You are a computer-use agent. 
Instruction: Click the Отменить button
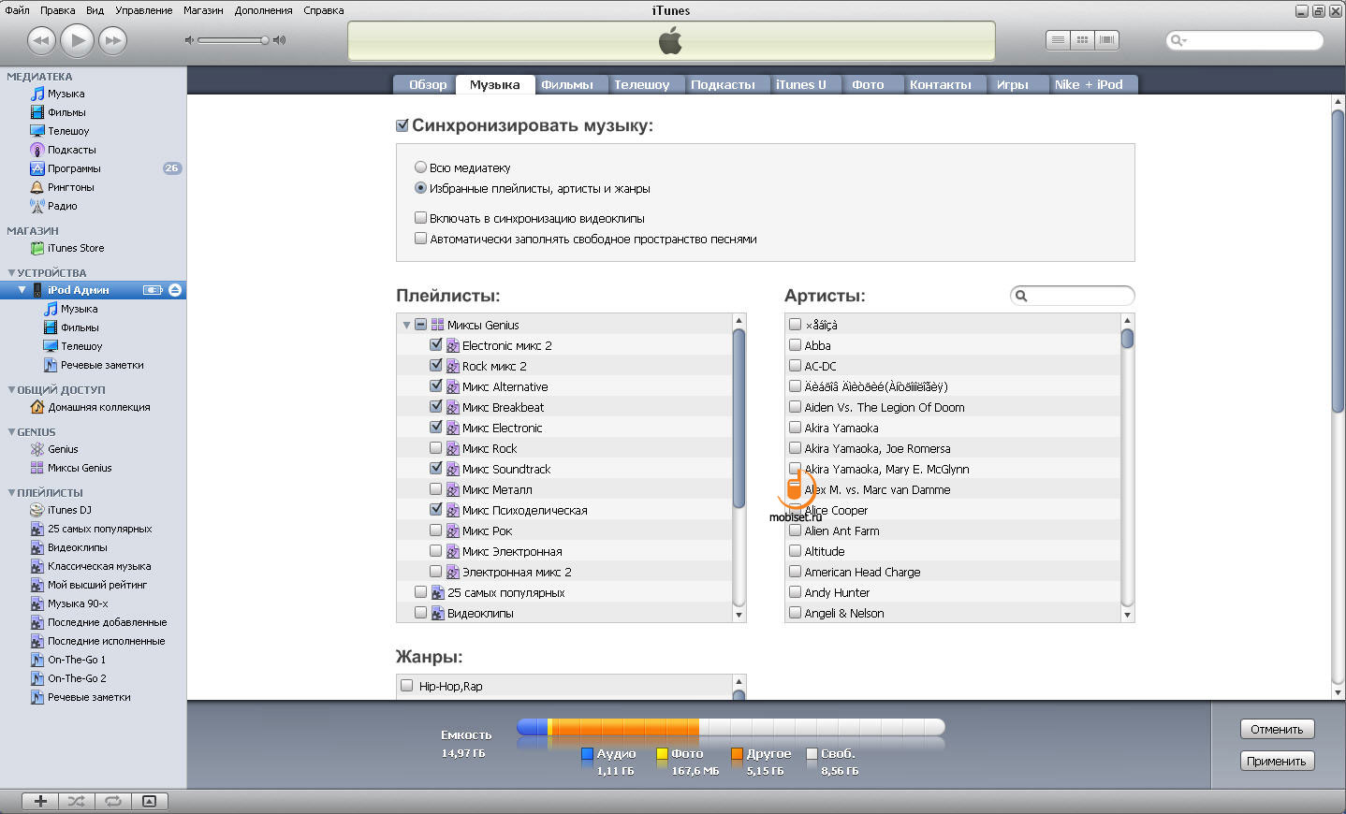click(1277, 729)
